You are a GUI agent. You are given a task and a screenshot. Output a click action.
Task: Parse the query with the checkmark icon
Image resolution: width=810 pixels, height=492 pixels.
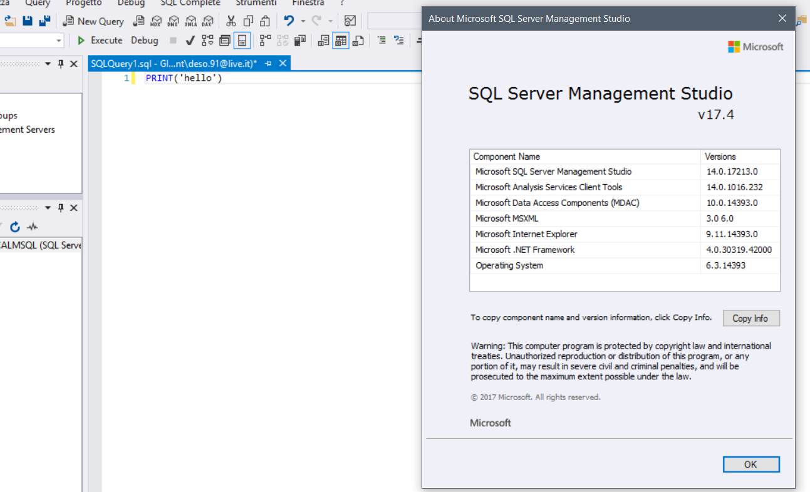[190, 41]
